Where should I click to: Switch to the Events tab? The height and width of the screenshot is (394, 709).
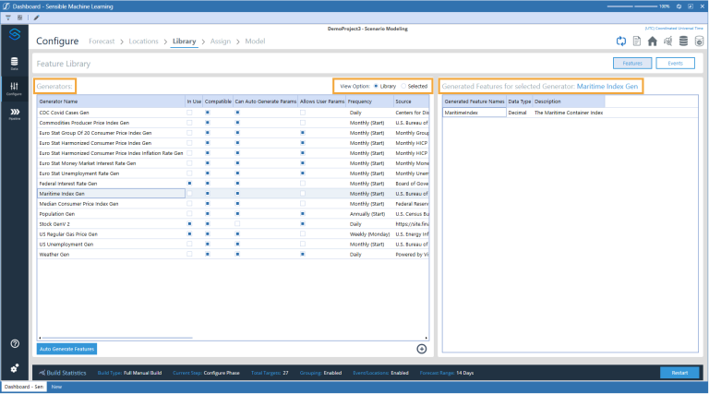click(675, 64)
